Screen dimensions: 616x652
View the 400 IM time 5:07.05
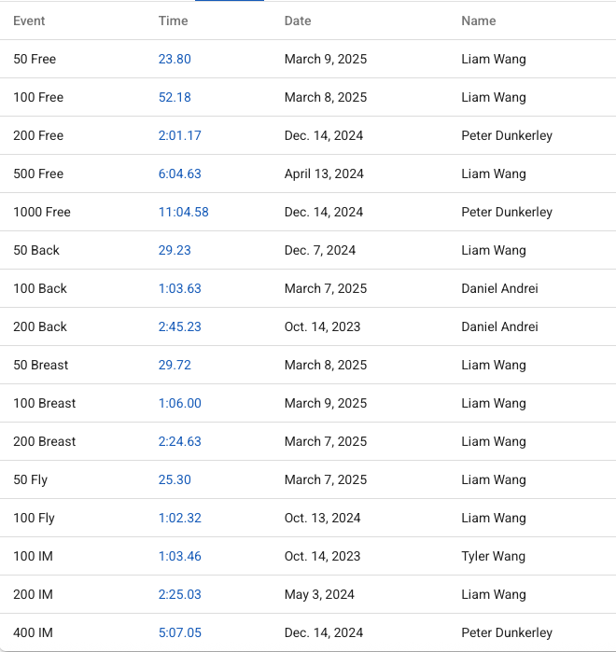click(x=179, y=632)
